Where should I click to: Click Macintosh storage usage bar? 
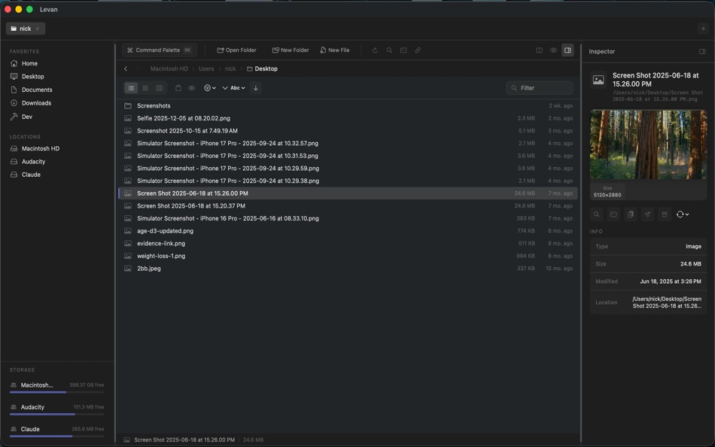[x=57, y=392]
